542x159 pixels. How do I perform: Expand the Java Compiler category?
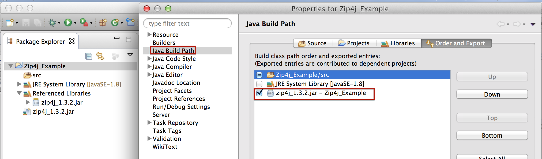pyautogui.click(x=149, y=66)
